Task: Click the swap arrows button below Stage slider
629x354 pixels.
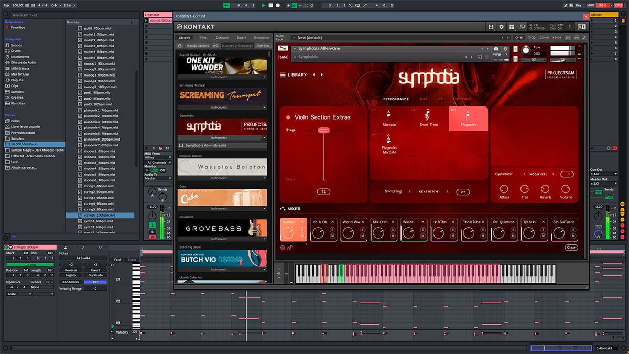Action: click(x=323, y=192)
